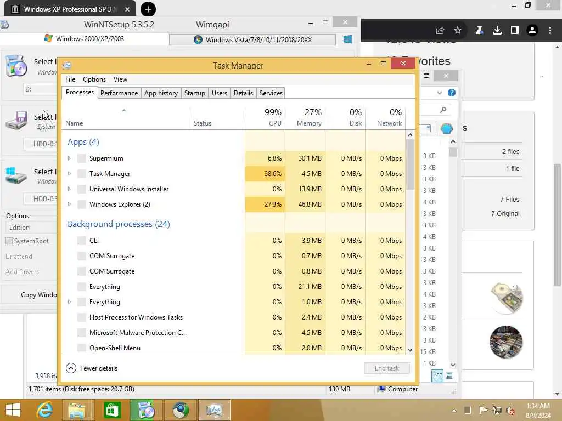Switch to the Startup tab

(195, 93)
